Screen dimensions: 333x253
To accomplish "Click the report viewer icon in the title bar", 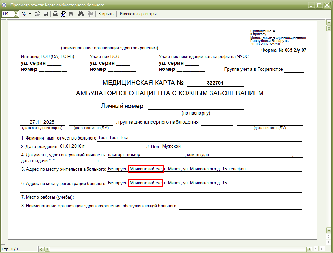I will click(x=5, y=5).
